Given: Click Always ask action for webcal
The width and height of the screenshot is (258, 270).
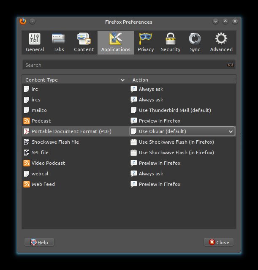Looking at the screenshot, I should (151, 174).
